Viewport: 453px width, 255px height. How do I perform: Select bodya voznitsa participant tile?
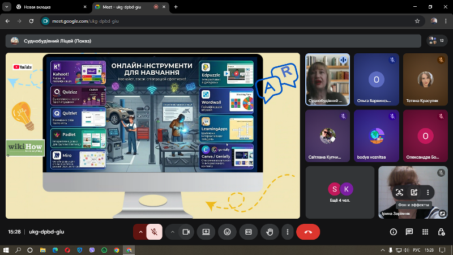coord(377,136)
